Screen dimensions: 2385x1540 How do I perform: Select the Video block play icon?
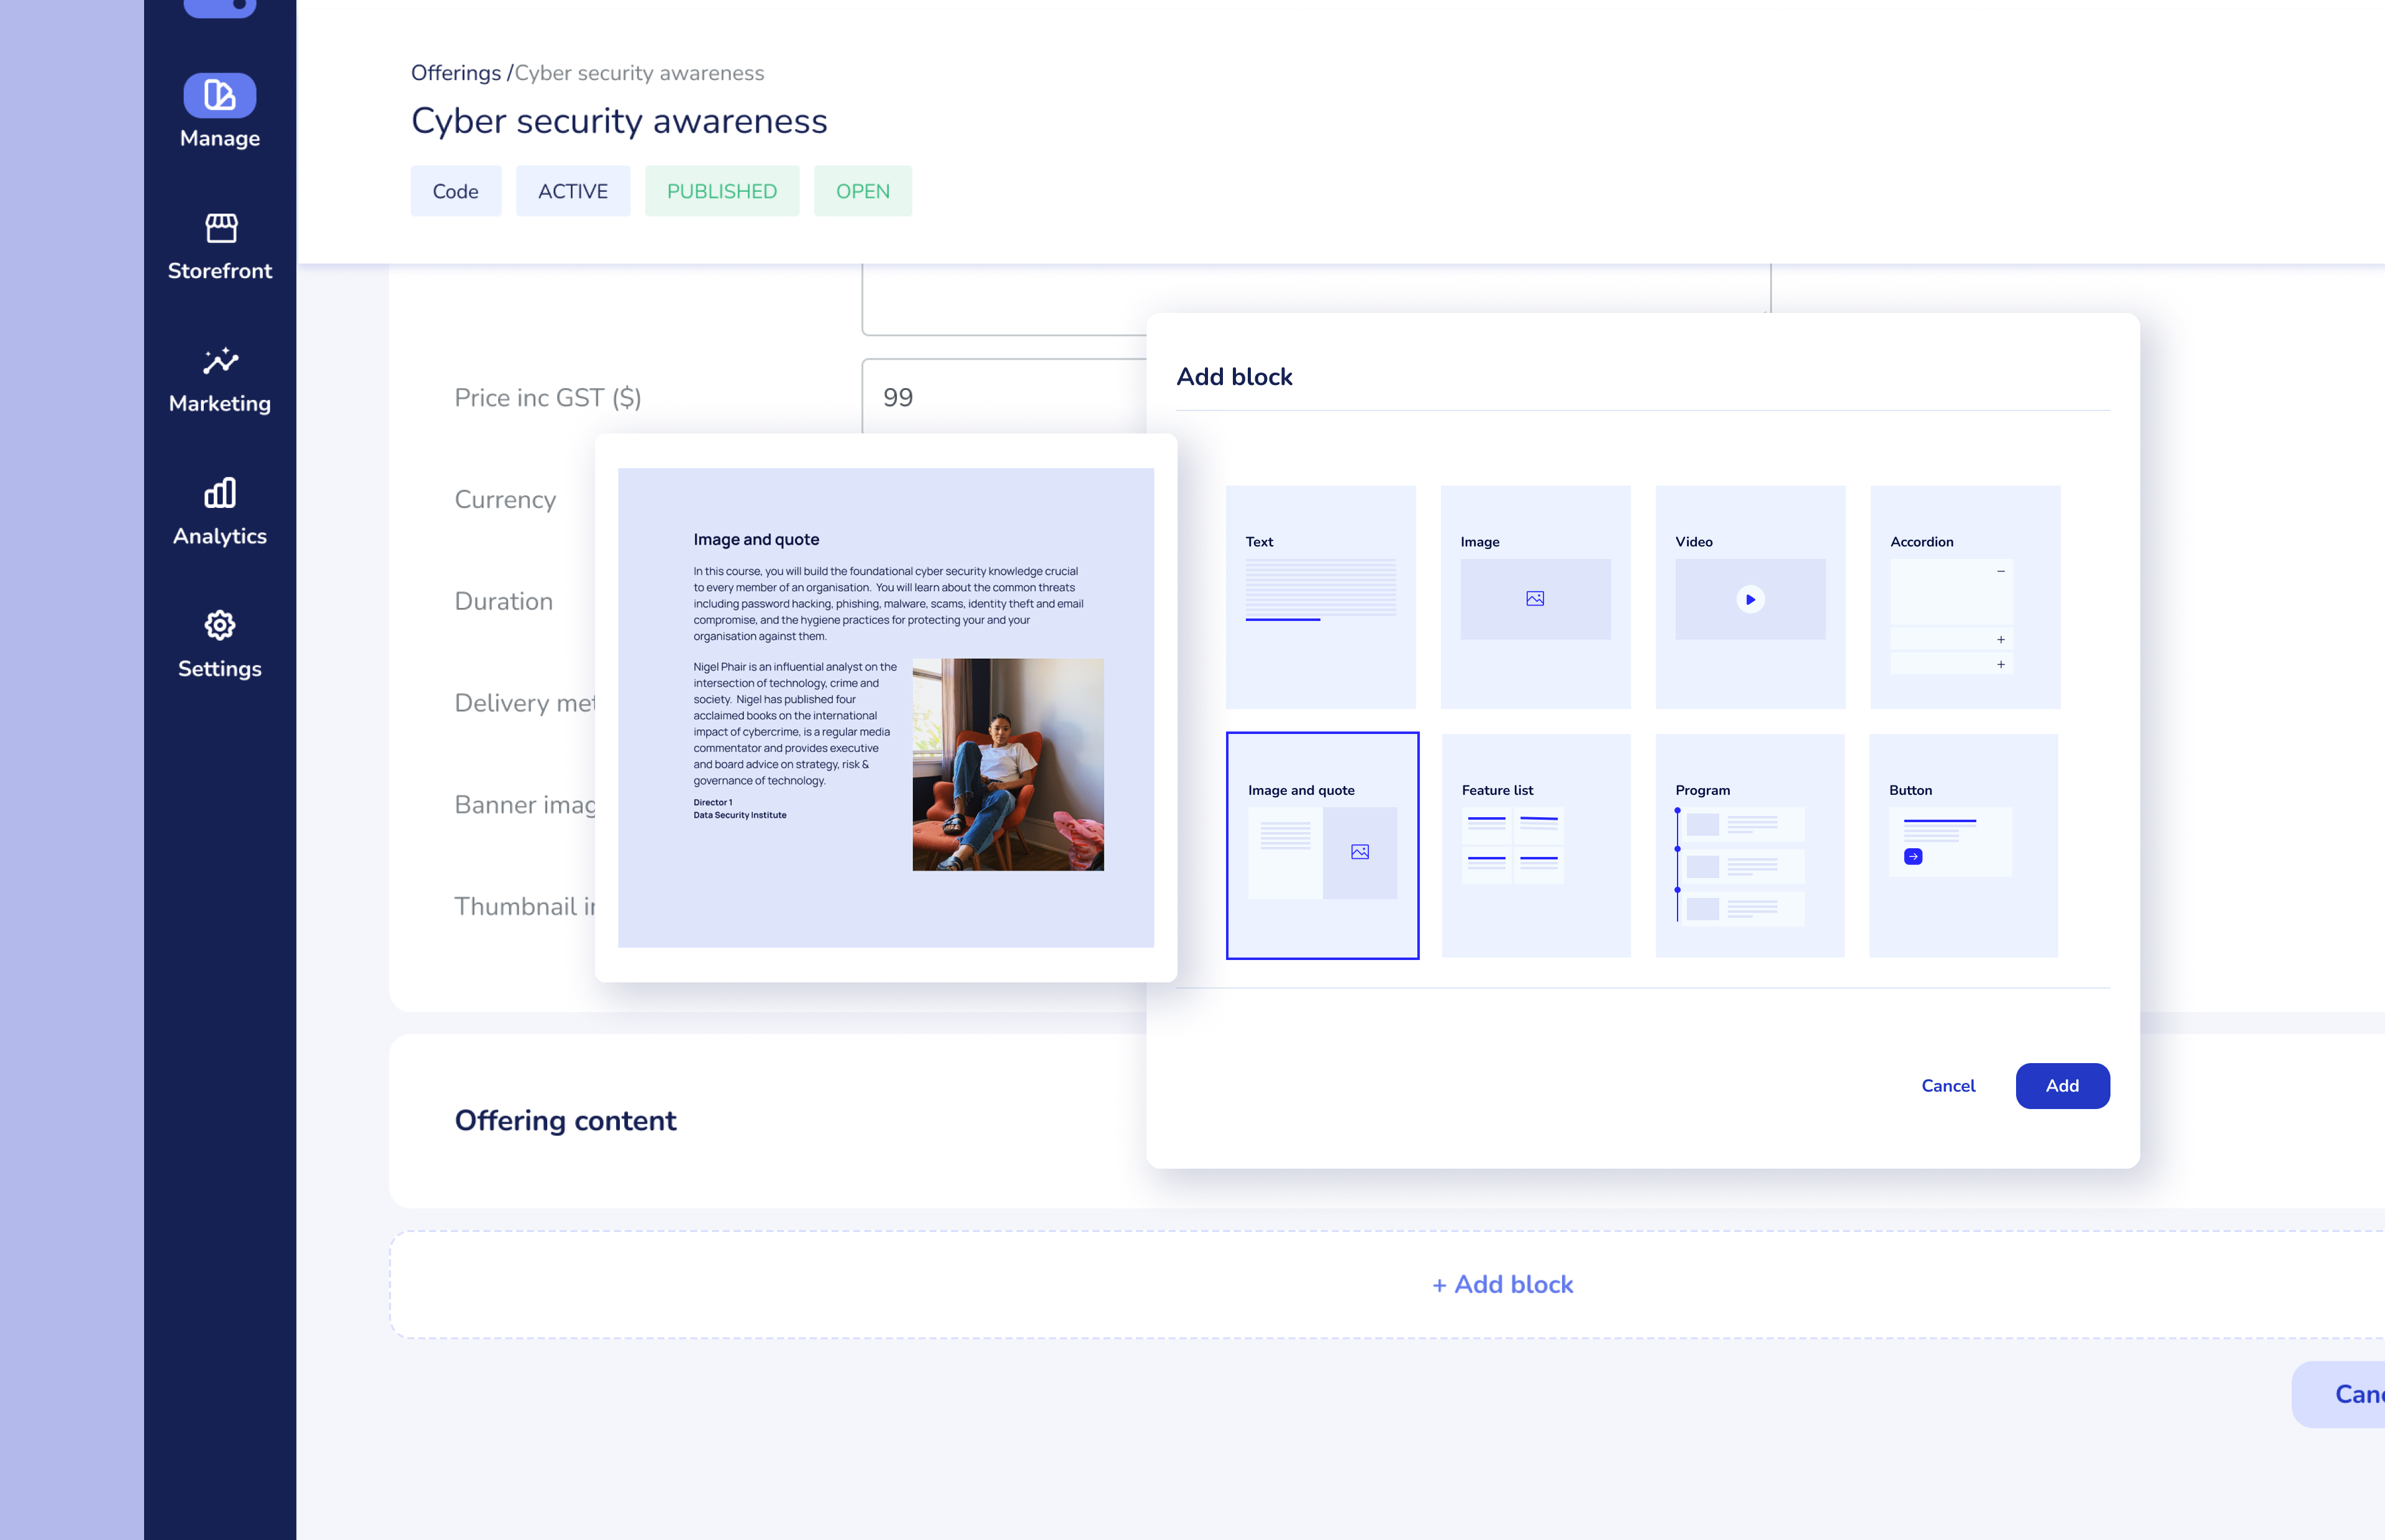click(x=1750, y=600)
